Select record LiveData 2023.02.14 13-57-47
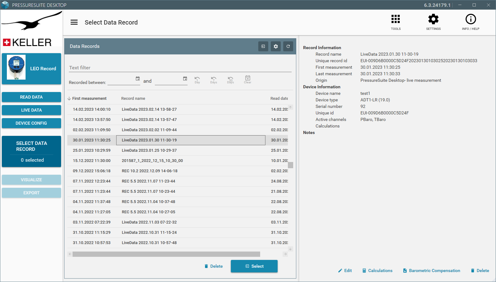The width and height of the screenshot is (496, 282). [178, 120]
